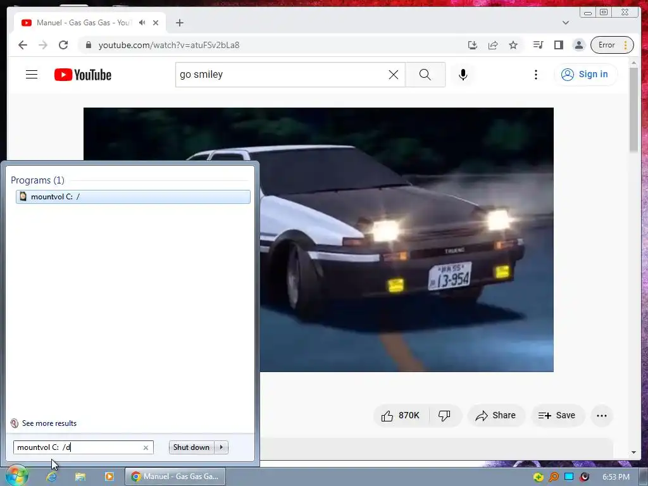Click the browser forward arrow
The width and height of the screenshot is (648, 486).
(43, 45)
